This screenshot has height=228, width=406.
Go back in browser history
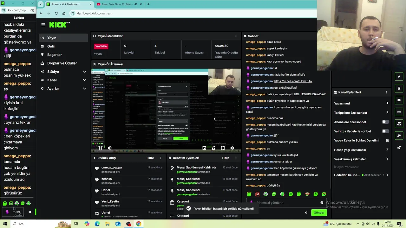[41, 13]
